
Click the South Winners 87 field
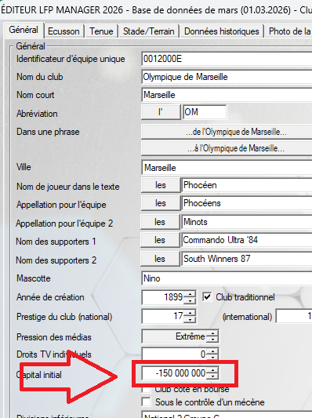point(247,259)
